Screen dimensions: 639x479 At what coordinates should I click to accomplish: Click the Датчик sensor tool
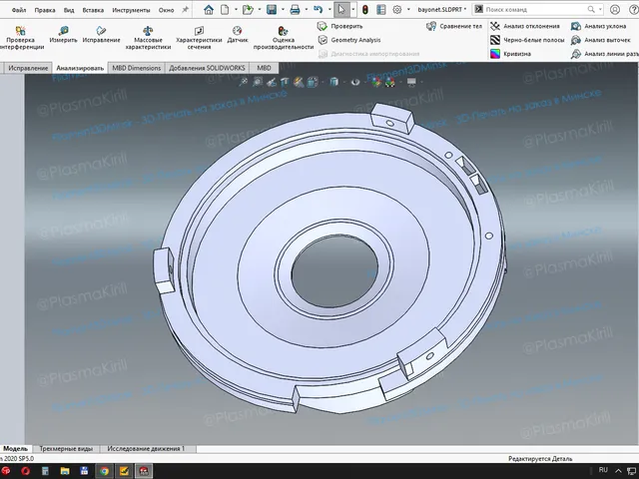tap(238, 35)
